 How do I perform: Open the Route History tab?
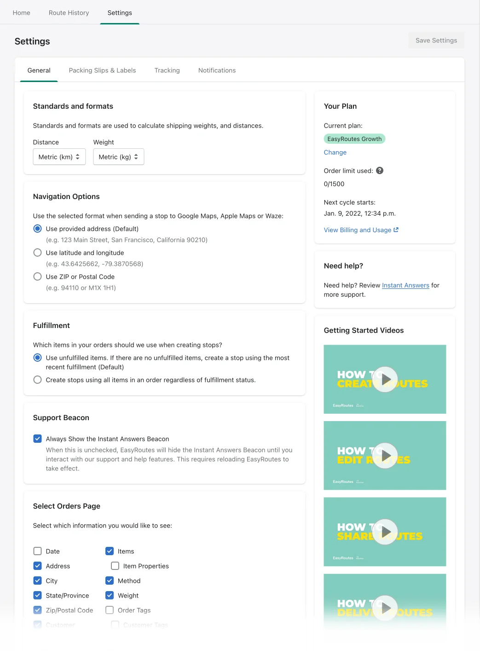click(69, 12)
